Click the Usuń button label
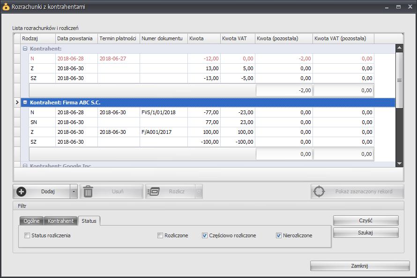Viewport: 417px width, 278px height. click(118, 191)
